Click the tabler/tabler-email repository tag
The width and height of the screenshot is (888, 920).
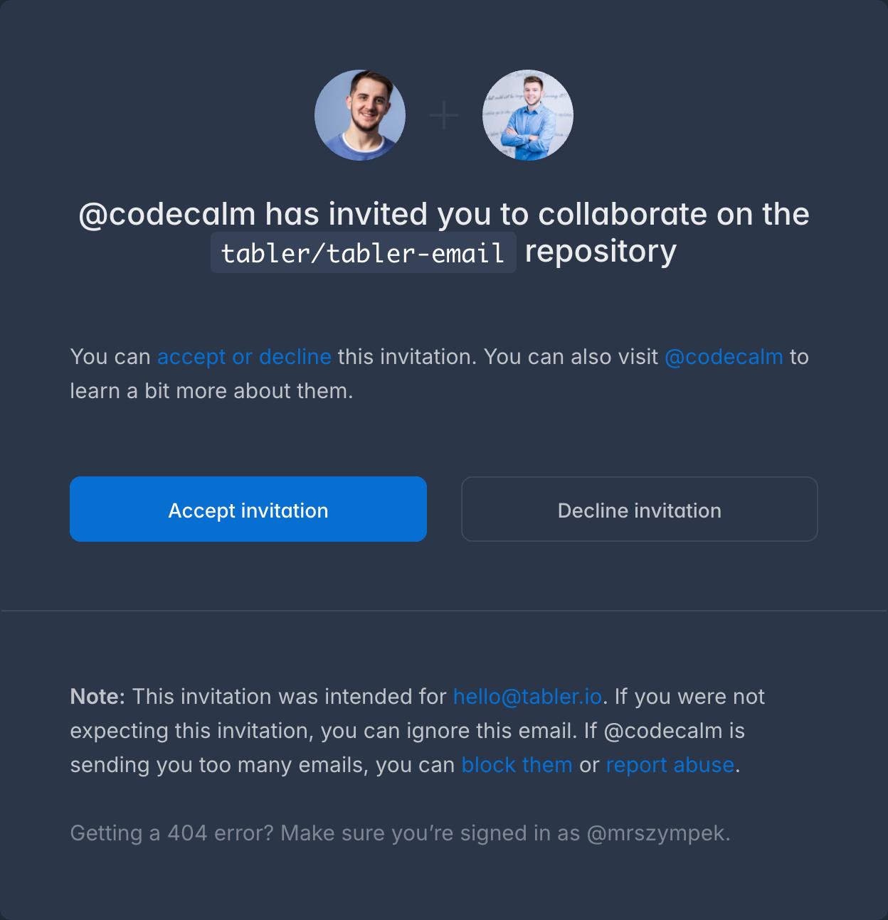pyautogui.click(x=363, y=252)
